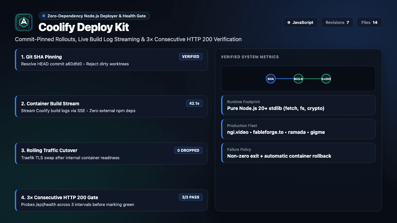397x223 pixels.
Task: Open the Files 14 badge
Action: pos(369,22)
